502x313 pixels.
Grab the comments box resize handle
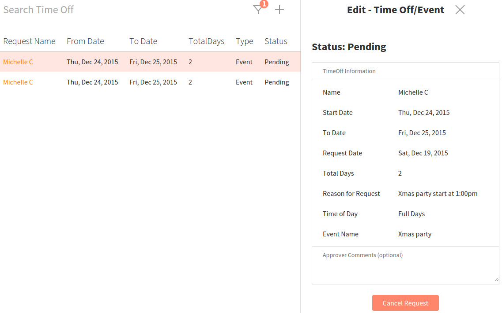coord(496,279)
